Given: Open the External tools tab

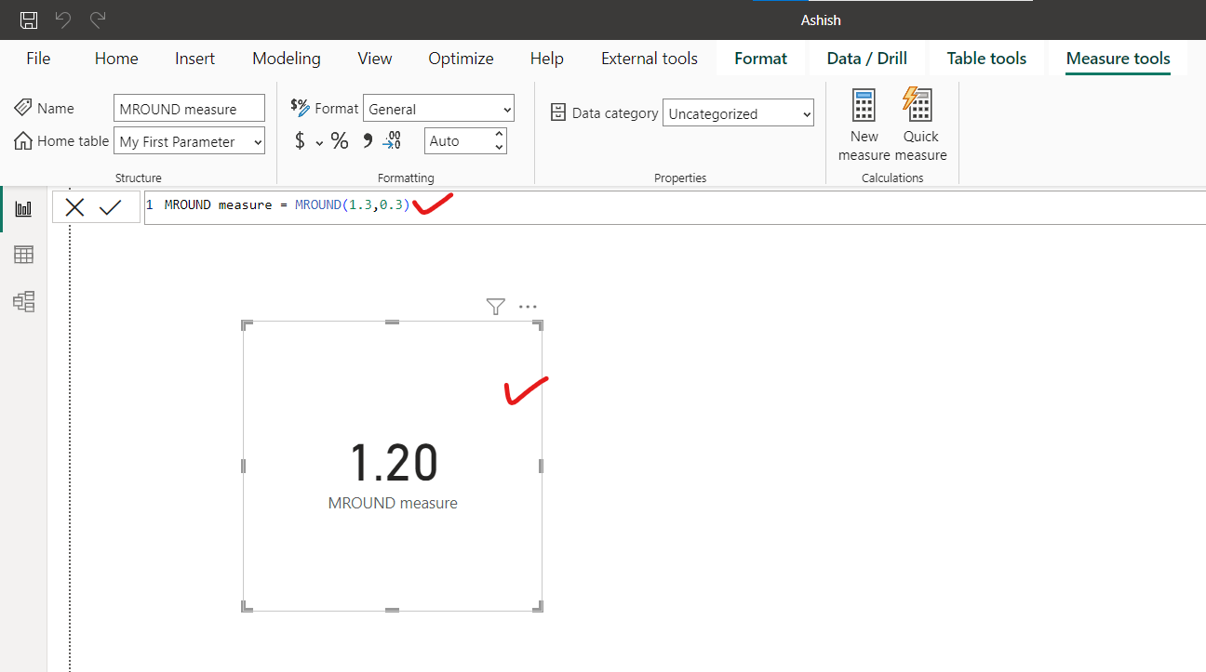Looking at the screenshot, I should click(x=649, y=58).
